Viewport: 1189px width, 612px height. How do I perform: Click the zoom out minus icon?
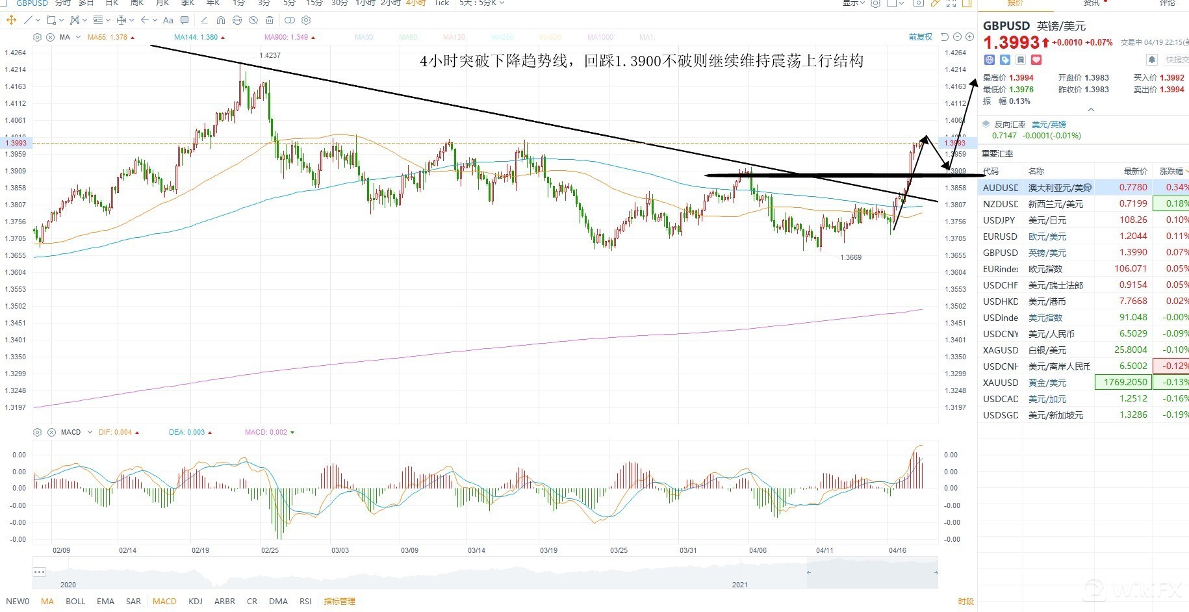pos(957,37)
